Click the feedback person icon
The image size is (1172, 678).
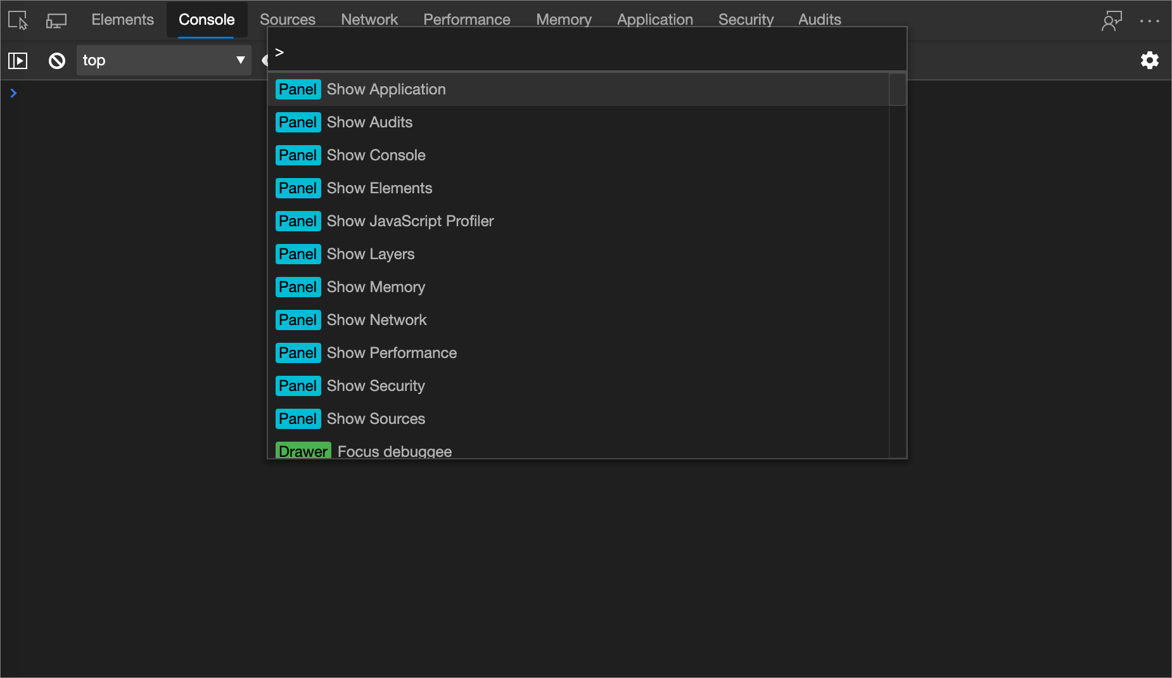1112,20
